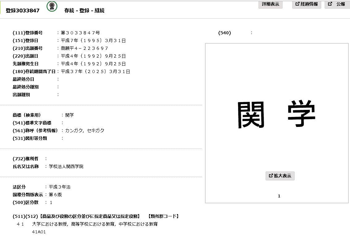Click the page number 1 under the image
Viewport: 350px width, 238px height.
pos(279,196)
